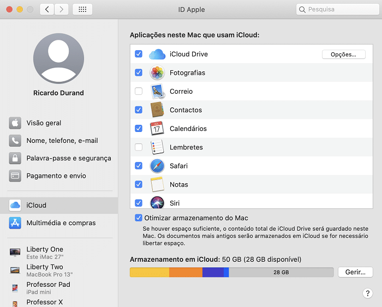Click the iPad icon for Professor Pad
382x307 pixels.
tap(15, 288)
